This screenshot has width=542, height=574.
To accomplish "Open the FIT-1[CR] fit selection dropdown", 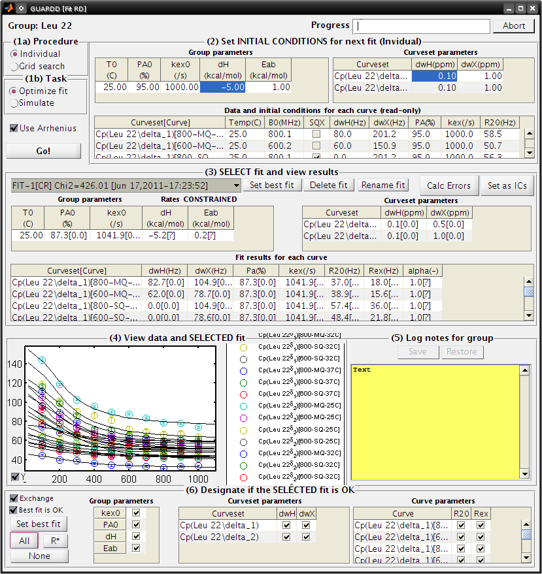I will 126,185.
